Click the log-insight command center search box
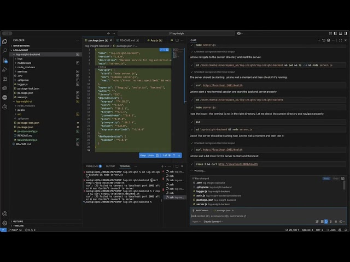Image resolution: width=350 pixels, height=262 pixels. (176, 33)
